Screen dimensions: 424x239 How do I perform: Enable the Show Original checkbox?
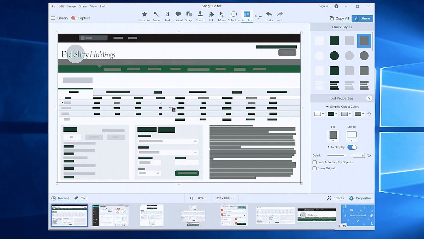pyautogui.click(x=314, y=168)
